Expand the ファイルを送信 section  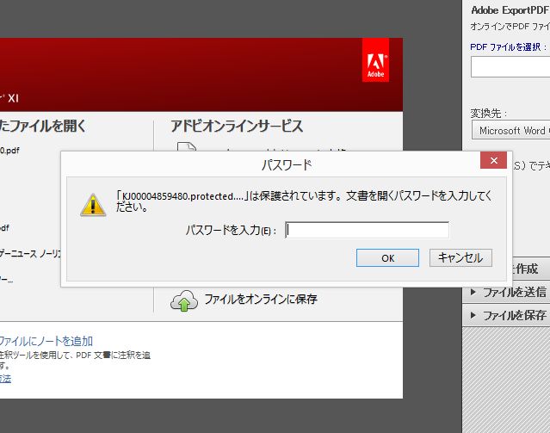click(508, 292)
